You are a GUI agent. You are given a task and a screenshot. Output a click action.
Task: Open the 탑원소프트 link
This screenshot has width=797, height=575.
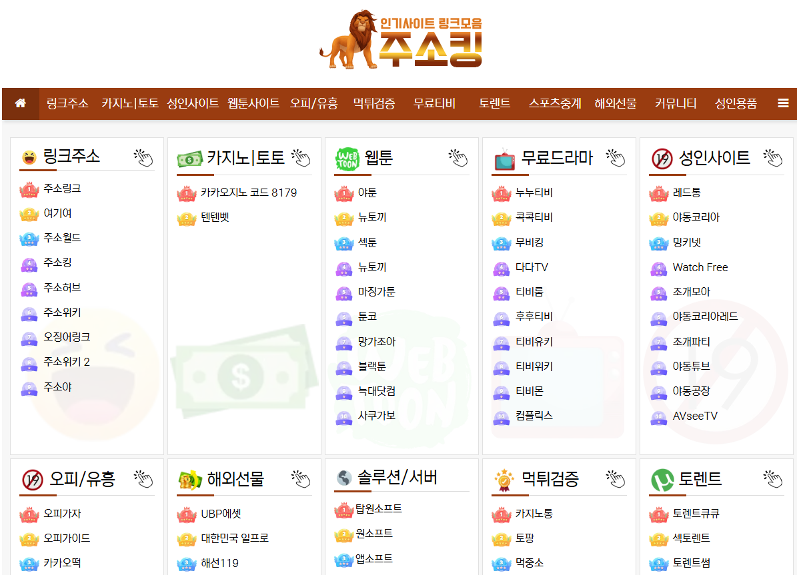pyautogui.click(x=379, y=508)
